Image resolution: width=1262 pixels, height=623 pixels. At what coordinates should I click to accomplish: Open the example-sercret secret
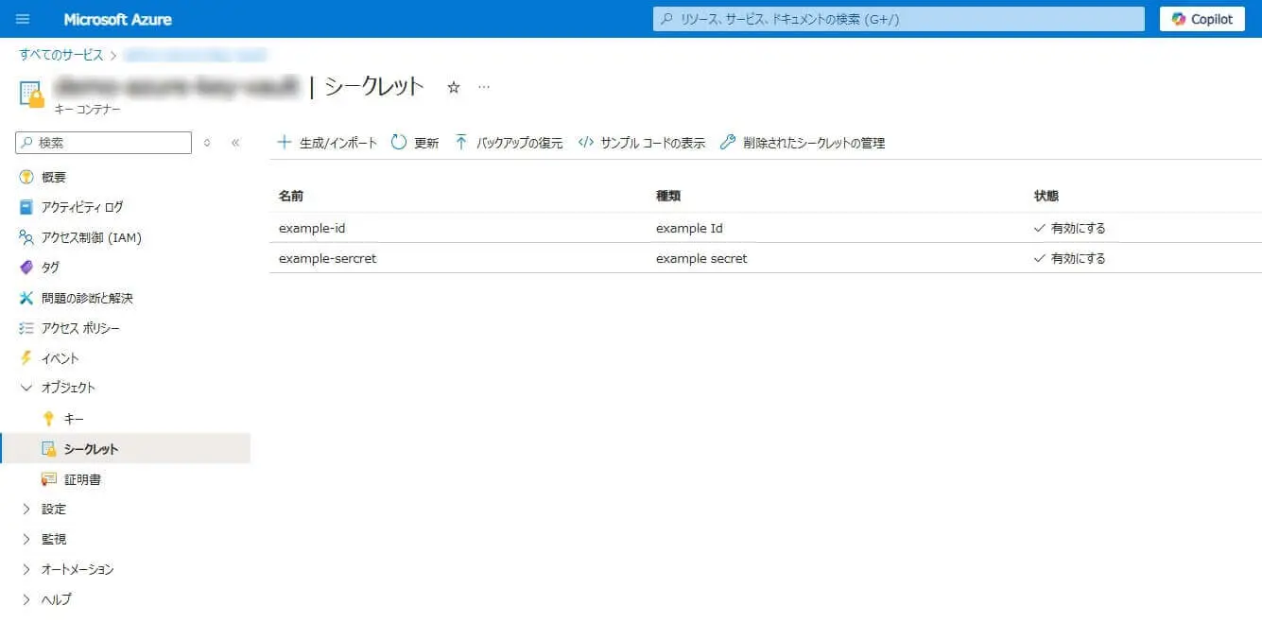tap(328, 258)
